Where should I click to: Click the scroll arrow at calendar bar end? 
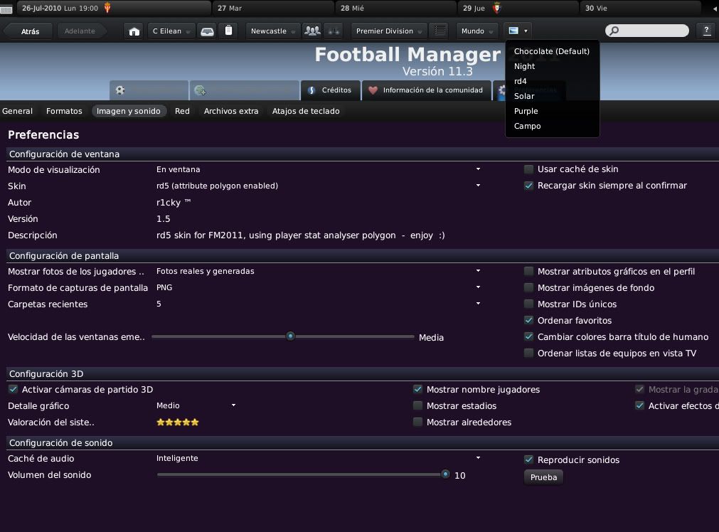click(715, 9)
